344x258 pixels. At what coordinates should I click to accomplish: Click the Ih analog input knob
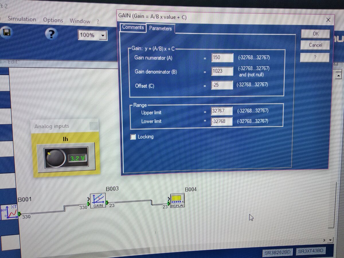56,158
